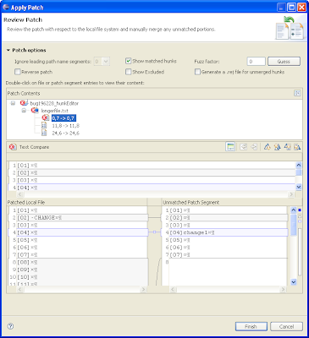Click the bug196228_hunkEditor project icon
Viewport: 309px width, 338px height.
pos(24,103)
